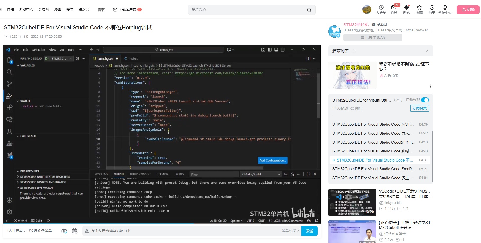Go to 直播 in the top navigation
This screenshot has width=481, height=243.
click(x=10, y=10)
